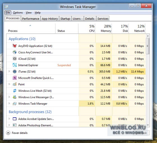Sort by the Disk column header

coord(120,29)
